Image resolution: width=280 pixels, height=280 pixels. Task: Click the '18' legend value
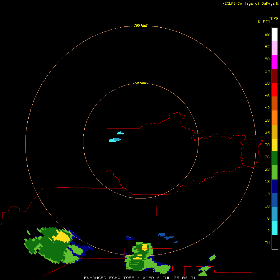click(x=267, y=182)
